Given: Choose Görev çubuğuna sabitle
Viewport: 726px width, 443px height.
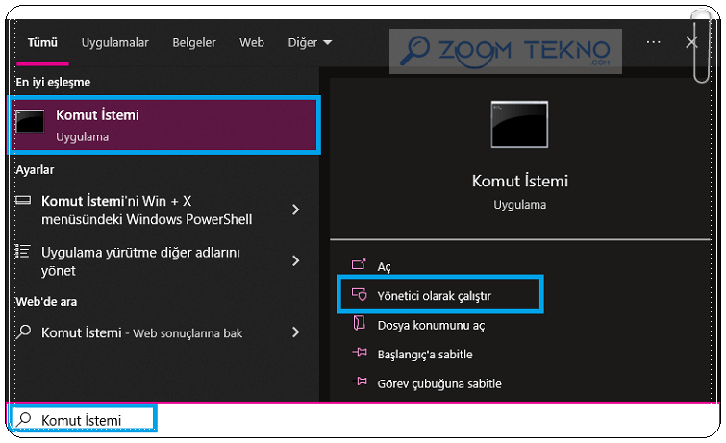Looking at the screenshot, I should (x=439, y=383).
